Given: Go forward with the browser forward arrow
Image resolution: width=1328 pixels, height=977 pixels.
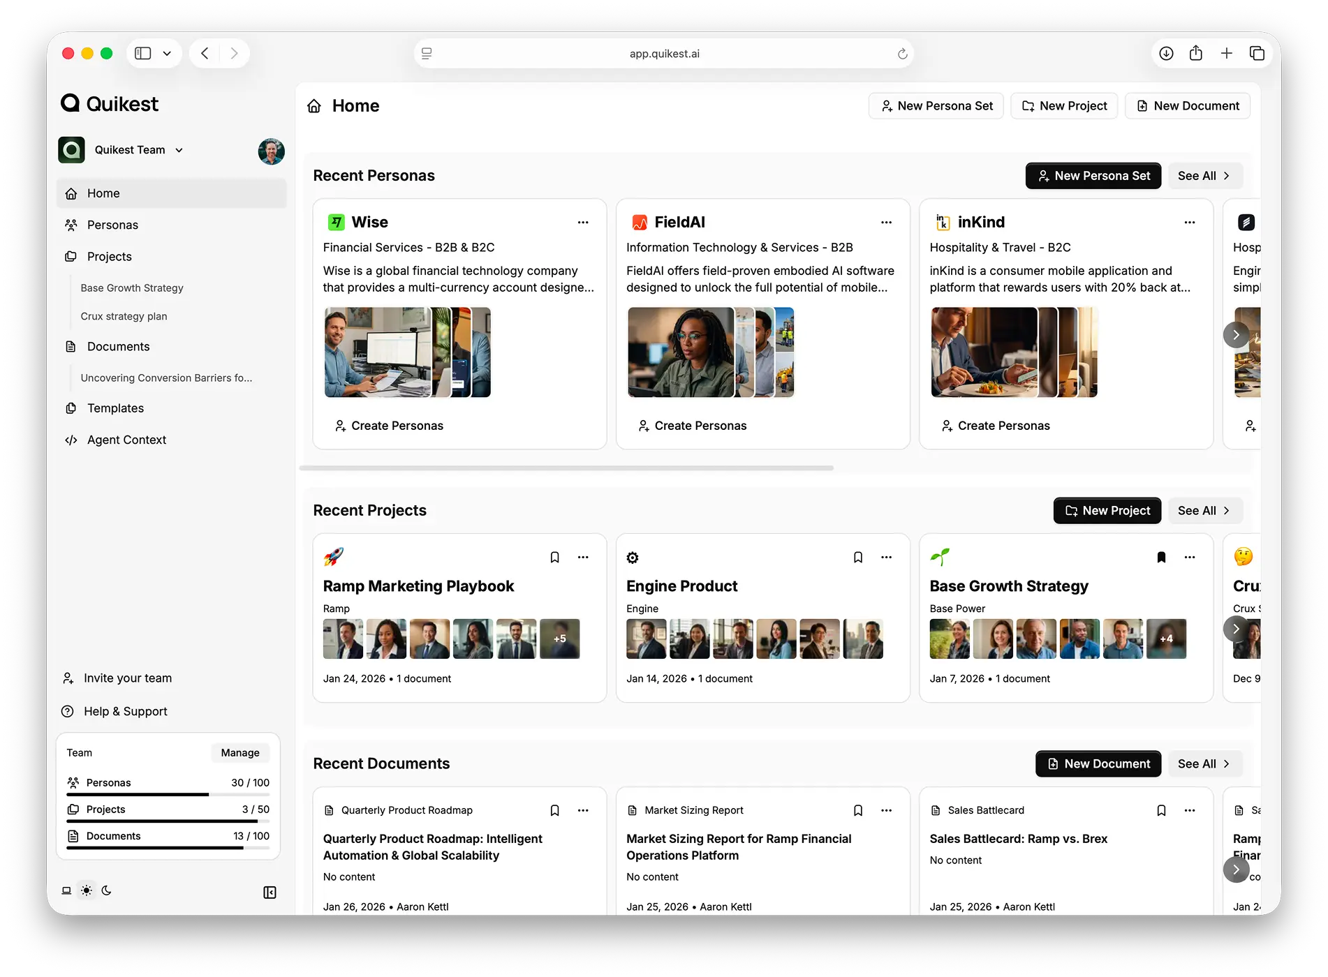Looking at the screenshot, I should point(234,54).
